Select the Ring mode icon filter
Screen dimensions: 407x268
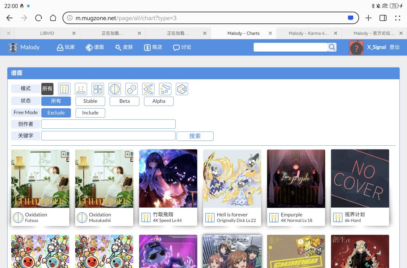[132, 89]
